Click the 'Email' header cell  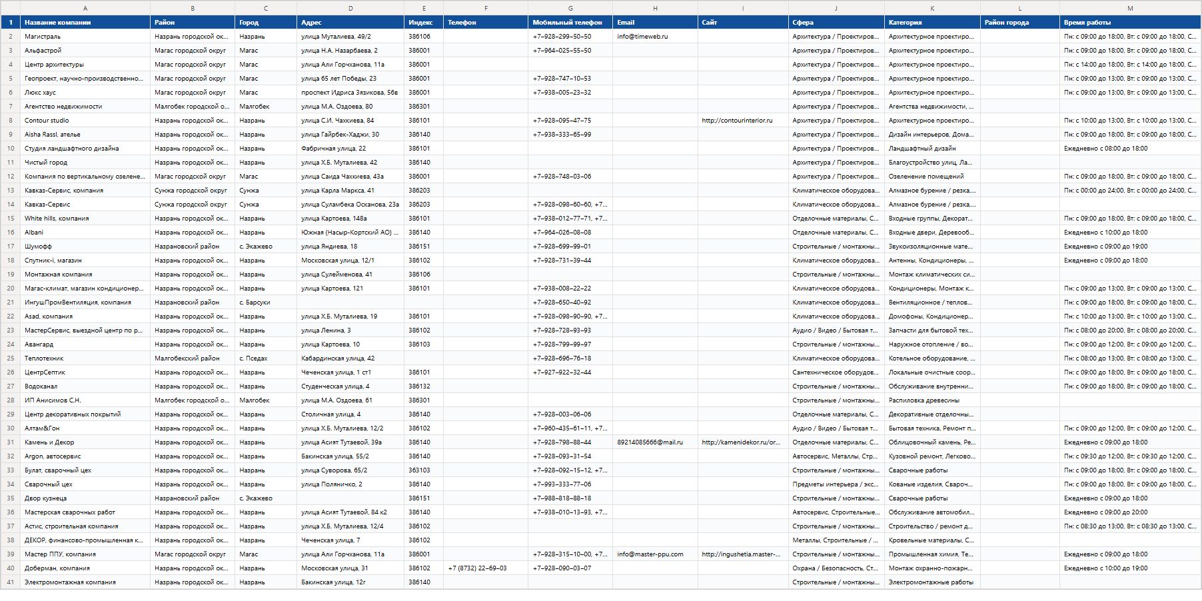(655, 22)
